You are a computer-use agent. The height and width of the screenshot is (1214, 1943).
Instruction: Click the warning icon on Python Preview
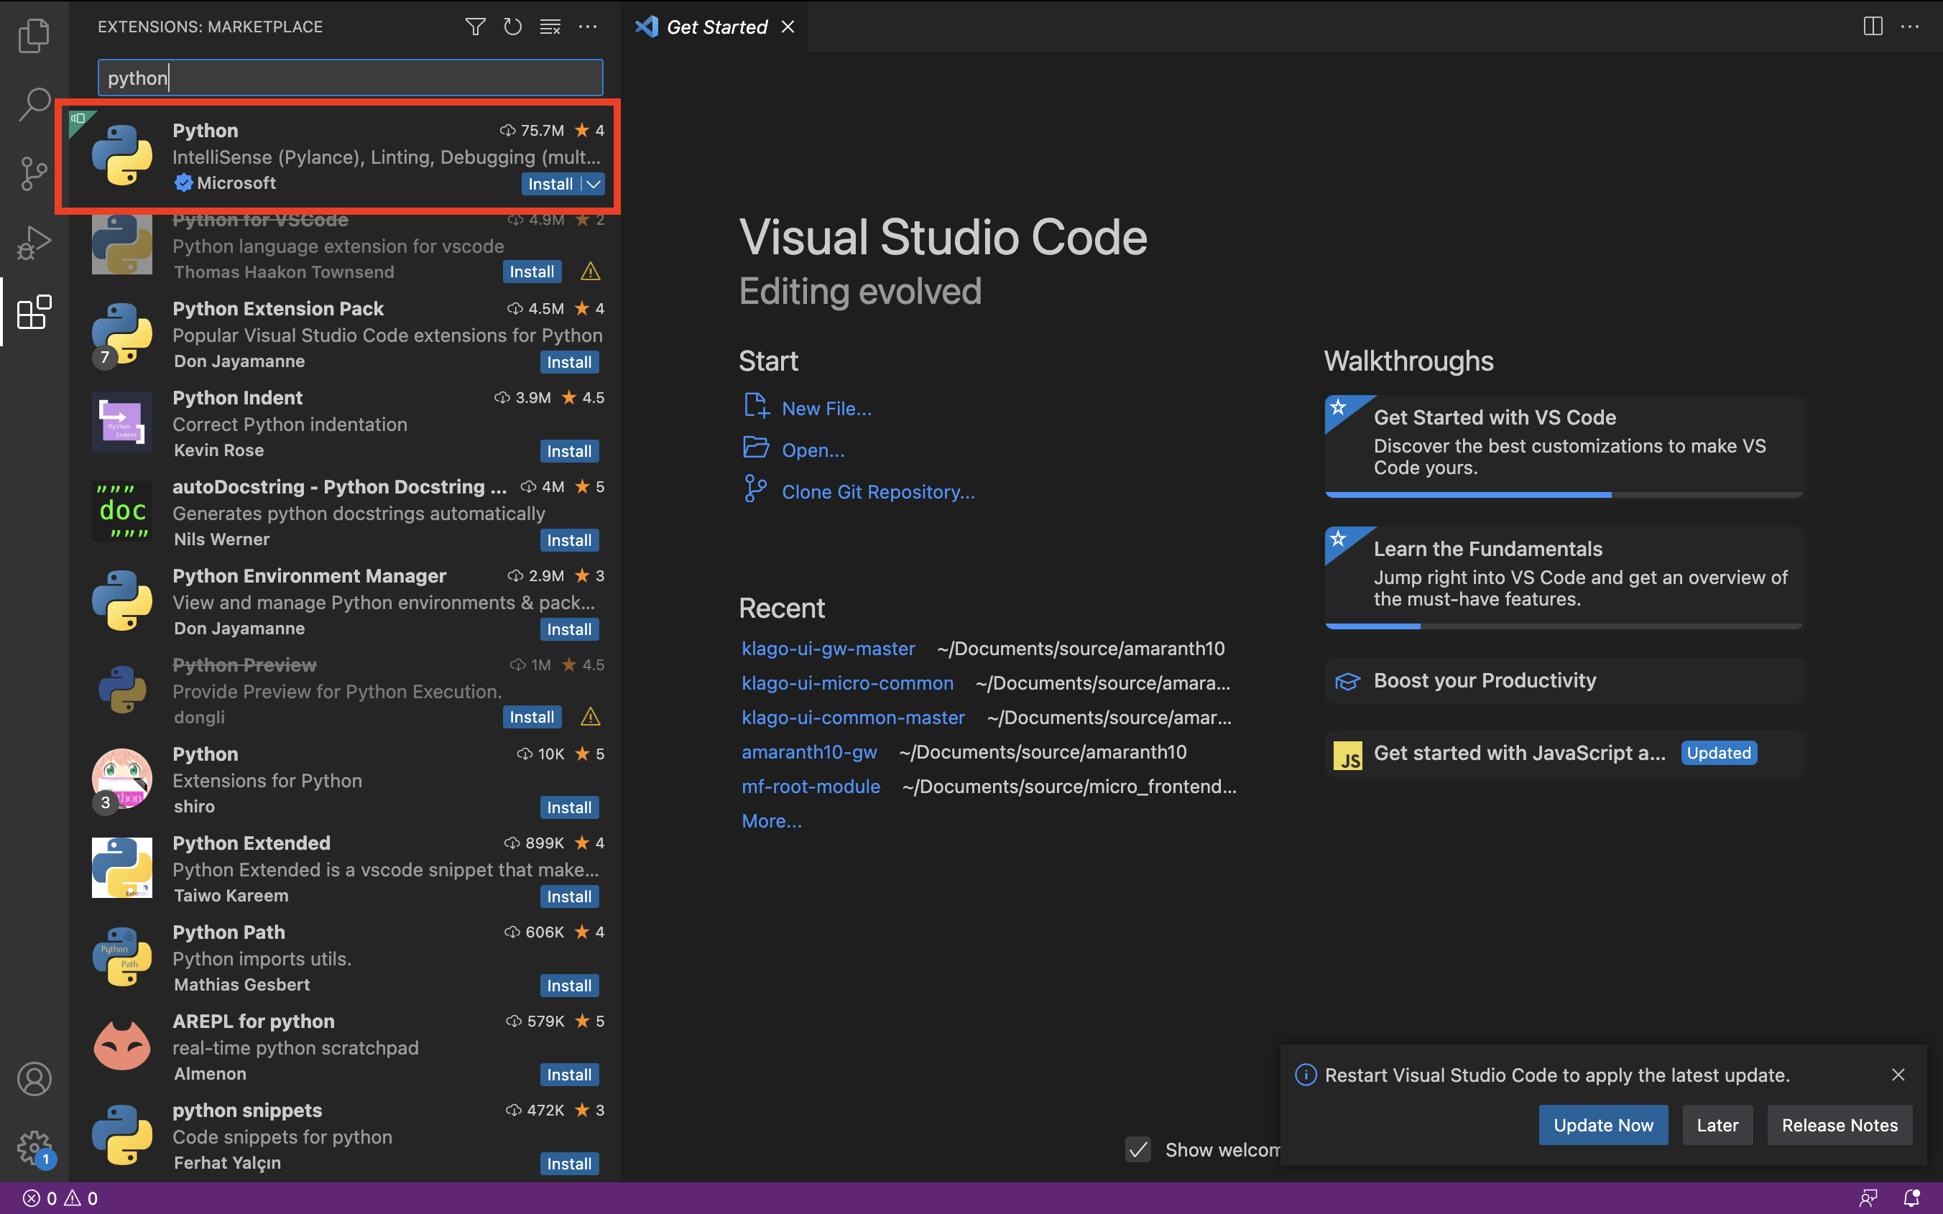[x=590, y=716]
